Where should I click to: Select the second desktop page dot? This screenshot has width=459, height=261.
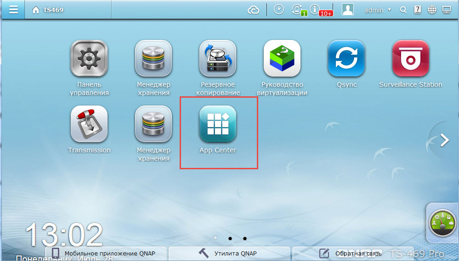click(x=230, y=239)
